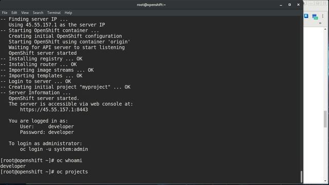Image resolution: width=329 pixels, height=185 pixels.
Task: Open the browser three-dot menu
Action: click(x=323, y=16)
